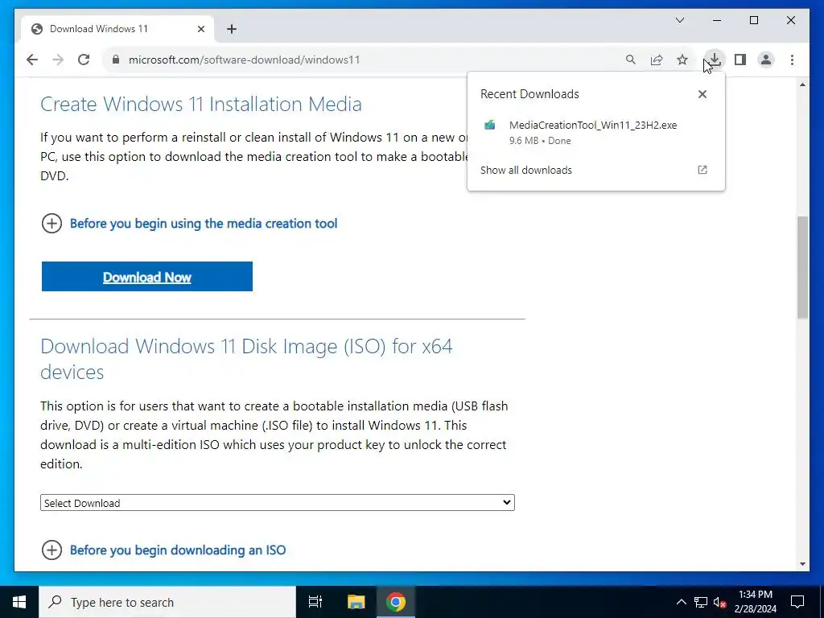Image resolution: width=824 pixels, height=618 pixels.
Task: Open MediaCreationTool_Win11_23H2.exe from downloads
Action: click(x=593, y=125)
